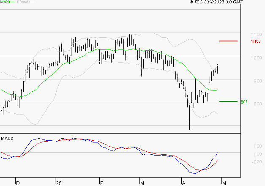Click the D month marker on time axis
The height and width of the screenshot is (186, 265).
click(x=18, y=183)
